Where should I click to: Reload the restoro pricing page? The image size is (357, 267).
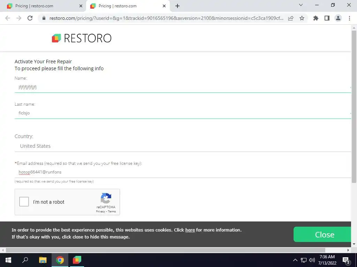coord(30,18)
